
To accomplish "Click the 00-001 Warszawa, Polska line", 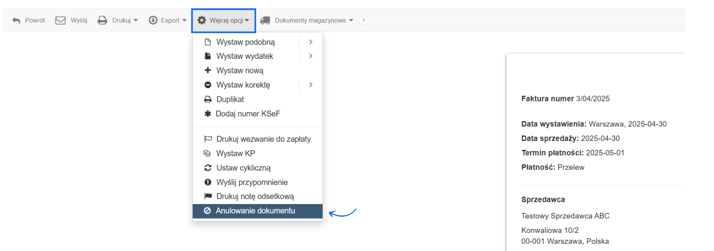I will click(x=565, y=241).
